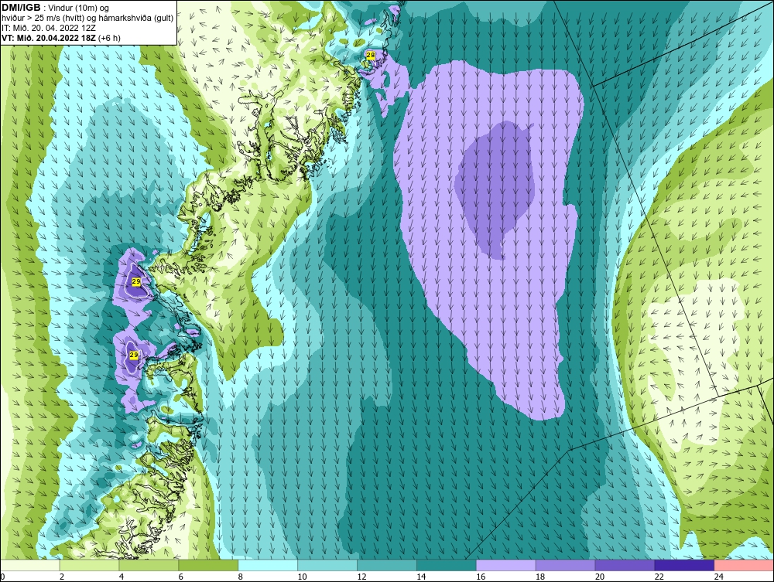Pick the aqua 10–12 m/s legend swatch
Viewport: 774px width, 582px height.
coord(327,565)
